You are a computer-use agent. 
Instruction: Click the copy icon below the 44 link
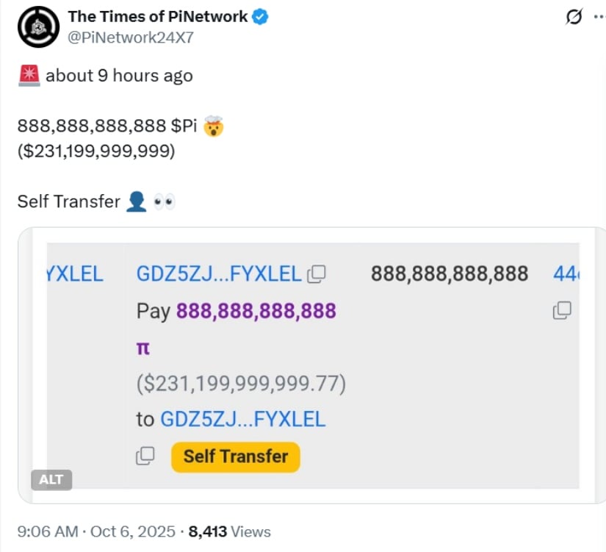click(562, 310)
